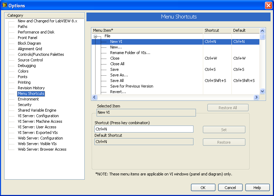274x196 pixels.
Task: Choose VI Server: Configuration category
Action: (x=38, y=116)
